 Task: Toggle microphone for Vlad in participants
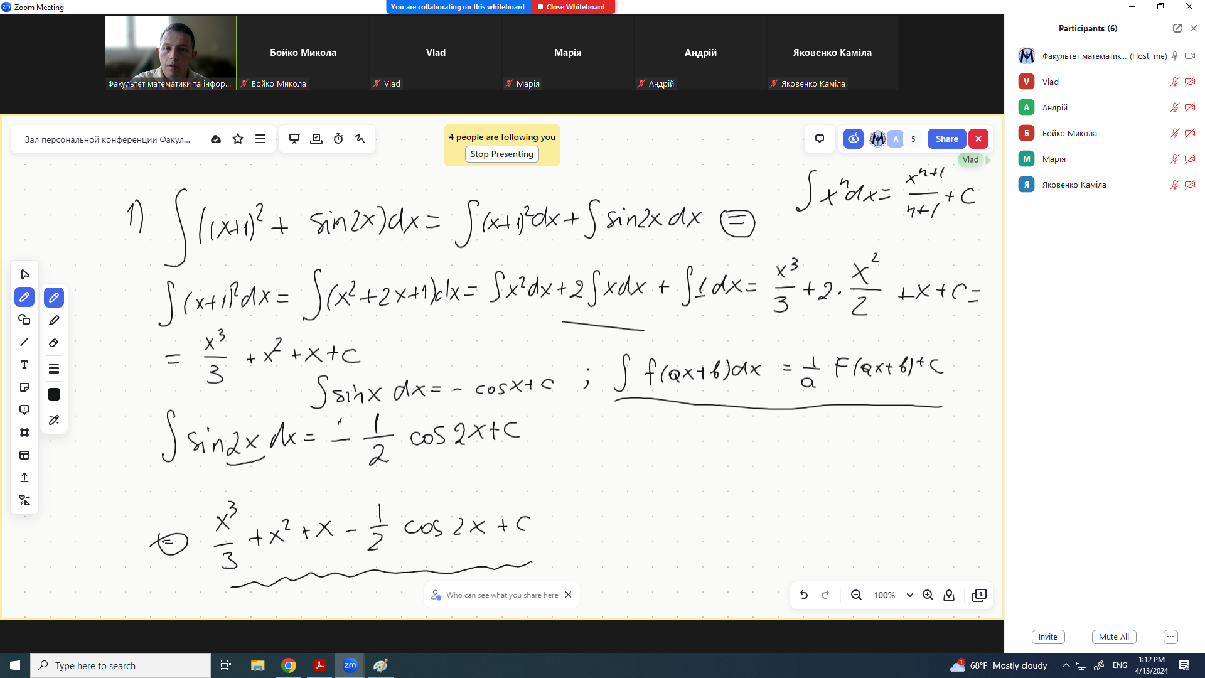point(1174,82)
